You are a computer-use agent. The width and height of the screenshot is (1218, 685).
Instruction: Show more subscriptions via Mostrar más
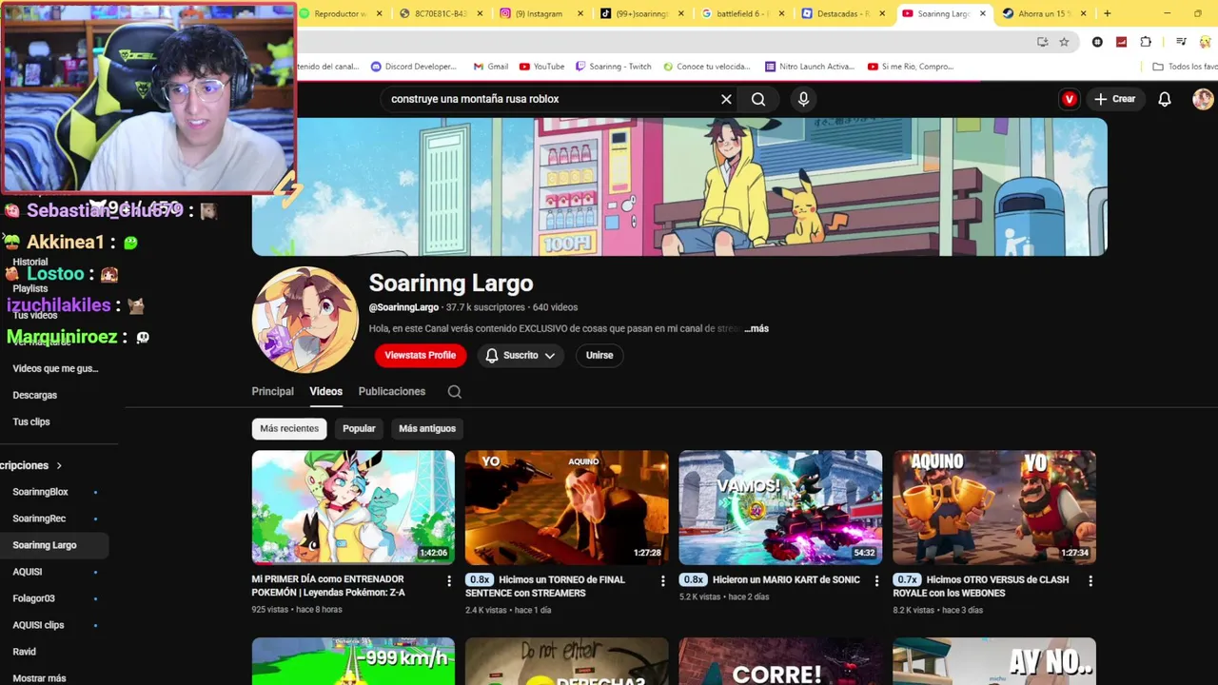(39, 678)
